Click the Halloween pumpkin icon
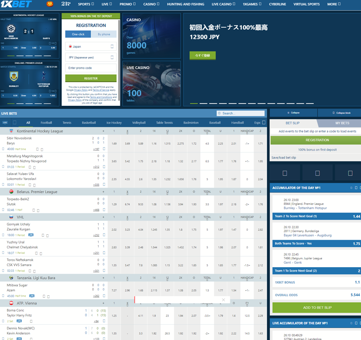The height and width of the screenshot is (340, 361). pos(50,4)
